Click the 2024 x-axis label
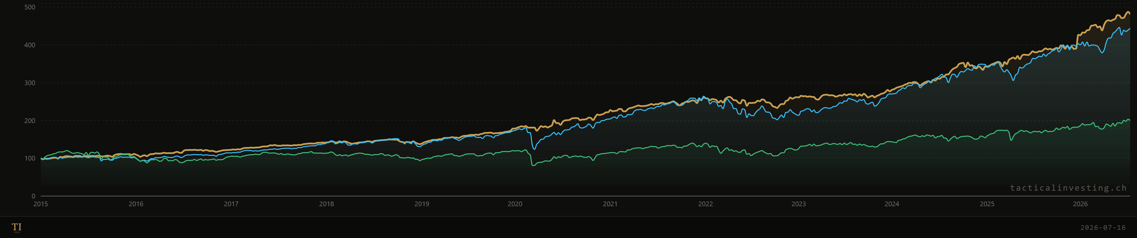 892,204
